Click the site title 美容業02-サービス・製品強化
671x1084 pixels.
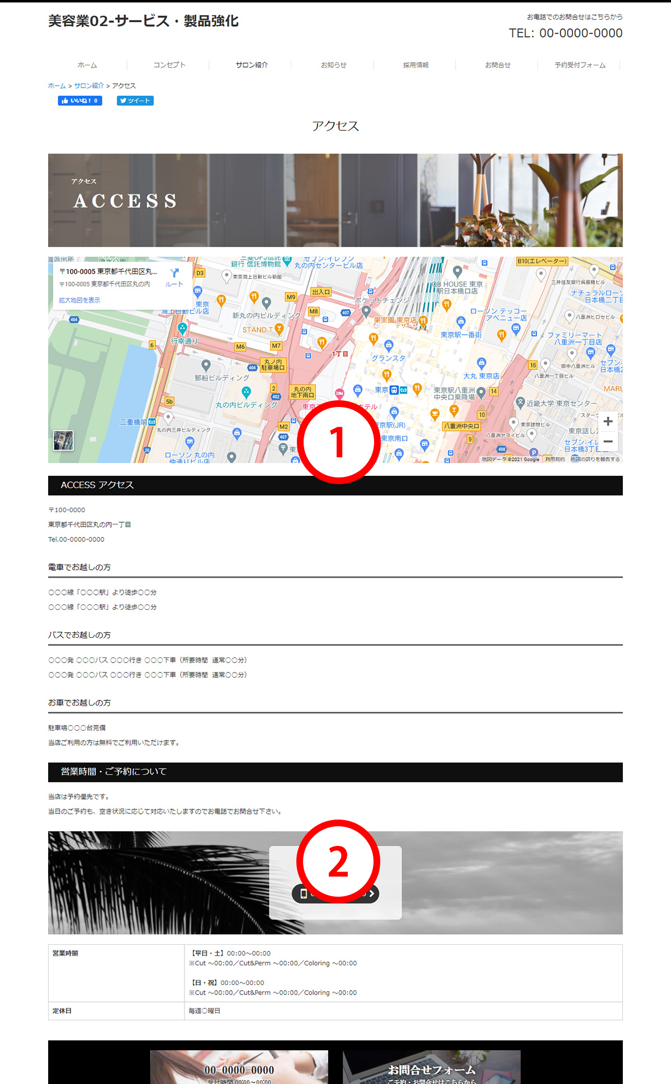(143, 21)
